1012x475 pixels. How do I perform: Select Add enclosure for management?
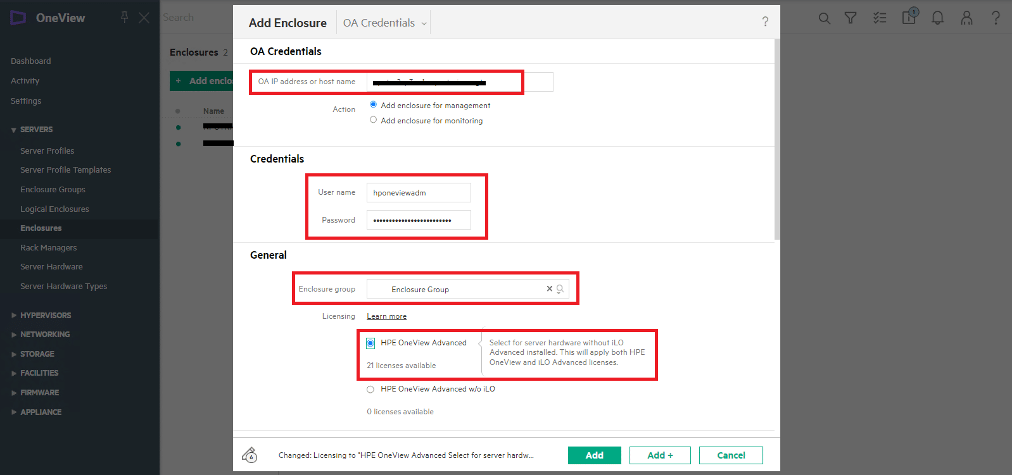tap(373, 105)
